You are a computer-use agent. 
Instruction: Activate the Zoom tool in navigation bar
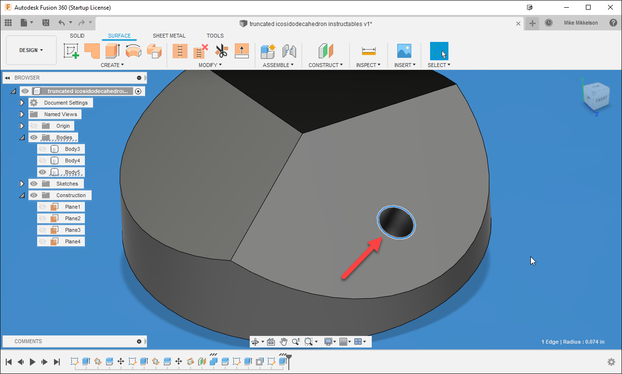point(296,341)
